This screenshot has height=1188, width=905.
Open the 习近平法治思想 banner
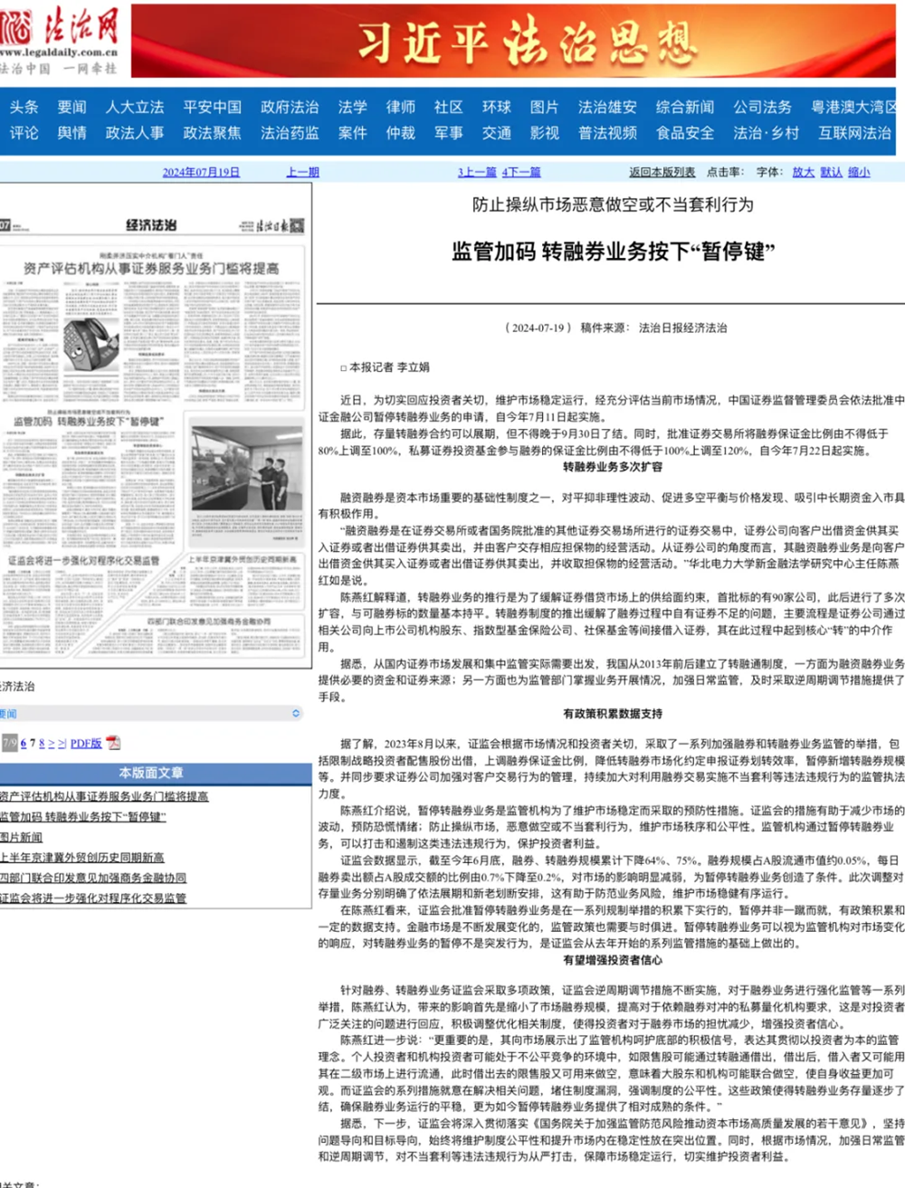(x=514, y=41)
